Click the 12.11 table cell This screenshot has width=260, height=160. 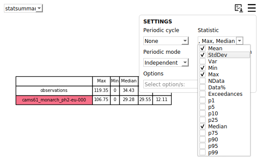(x=162, y=100)
